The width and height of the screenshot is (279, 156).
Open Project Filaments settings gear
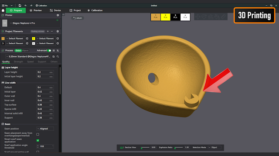point(58,31)
